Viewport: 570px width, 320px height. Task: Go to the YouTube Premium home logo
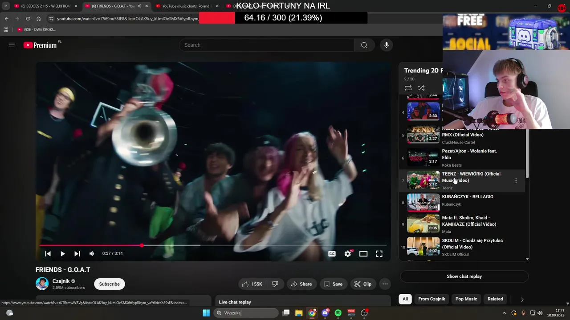pos(40,45)
